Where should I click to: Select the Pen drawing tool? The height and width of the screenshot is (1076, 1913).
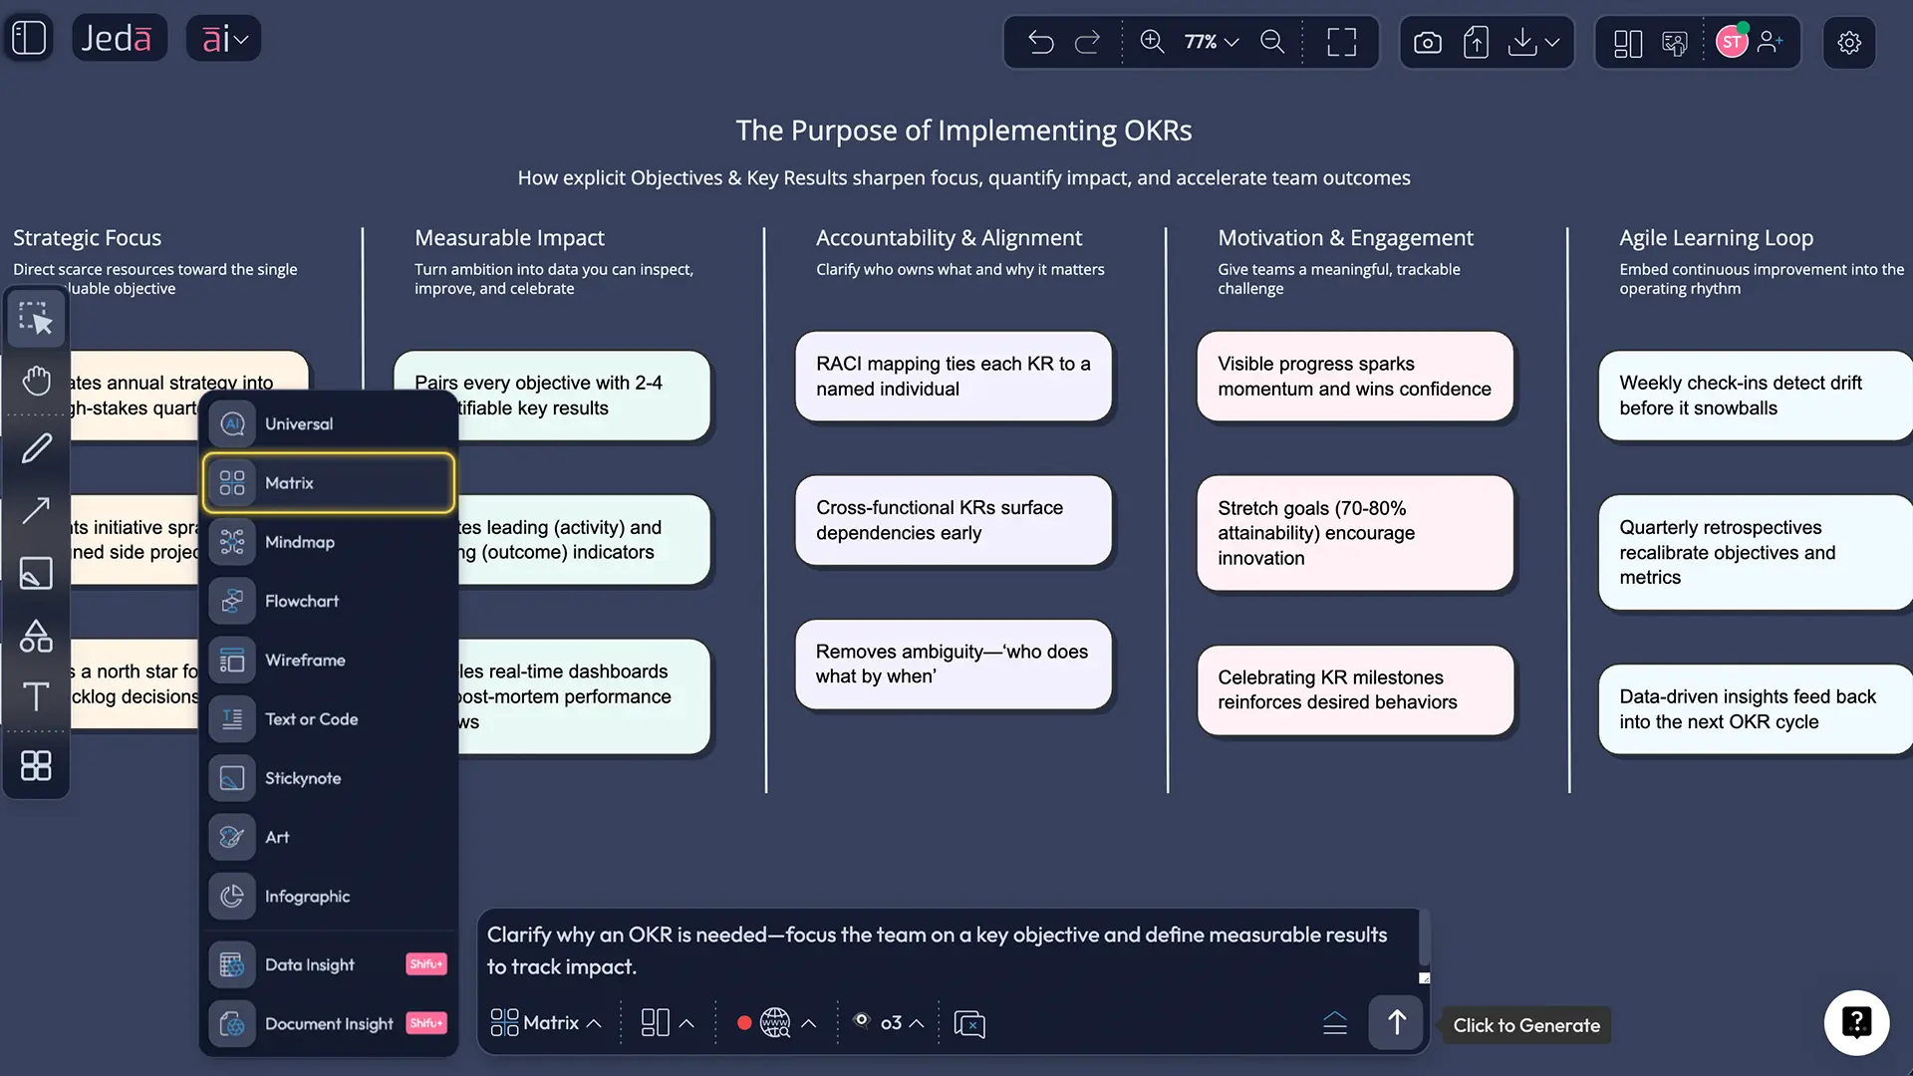coord(37,448)
